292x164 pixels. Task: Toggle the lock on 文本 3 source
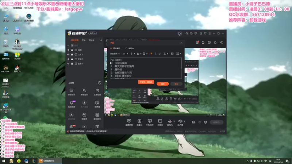click(72, 54)
